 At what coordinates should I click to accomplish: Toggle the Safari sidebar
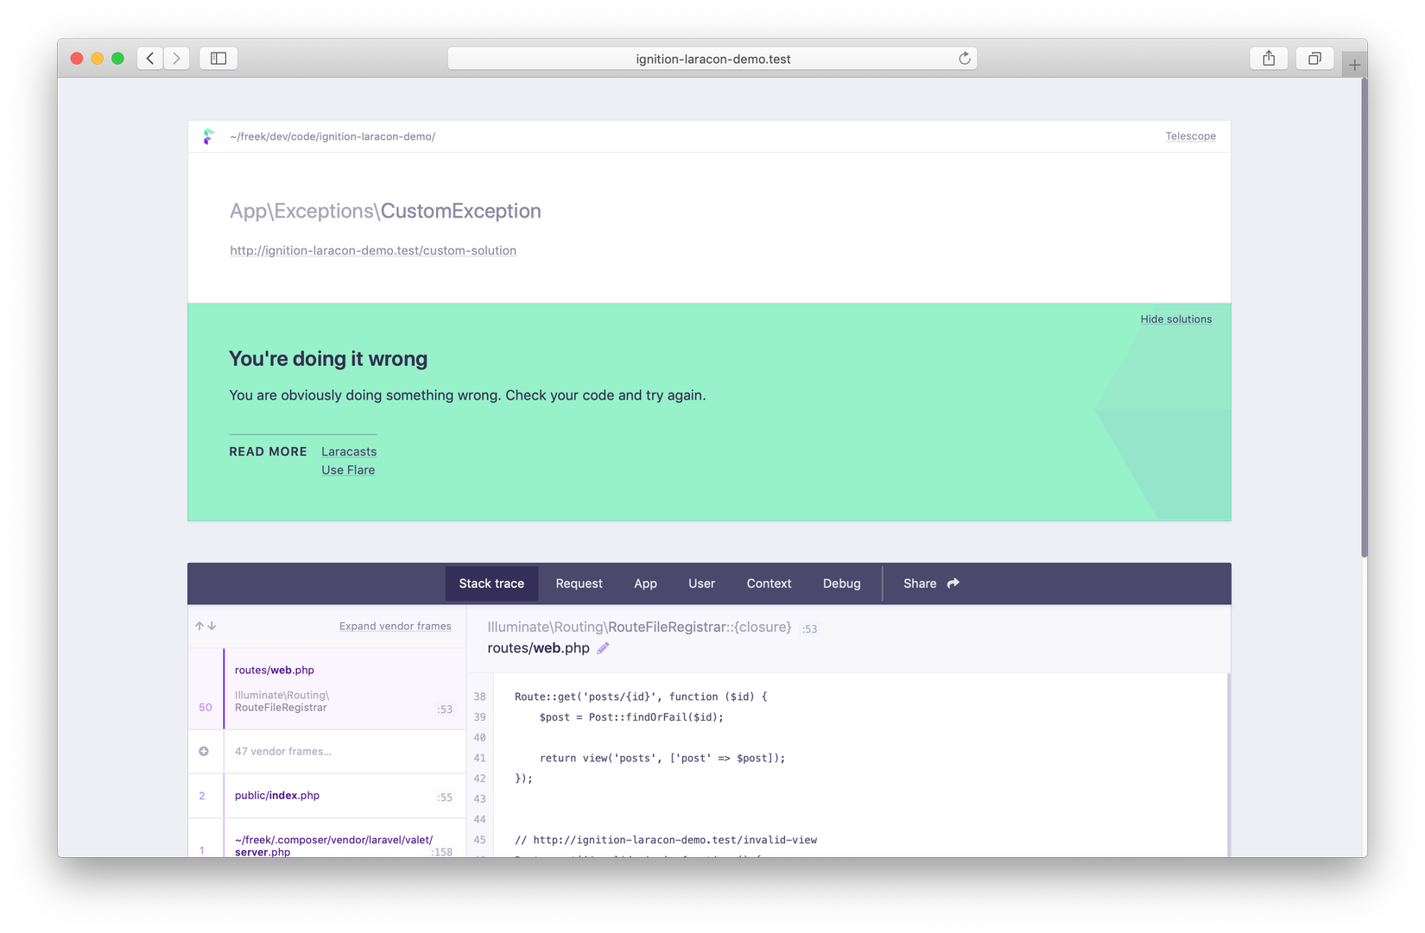(x=218, y=58)
